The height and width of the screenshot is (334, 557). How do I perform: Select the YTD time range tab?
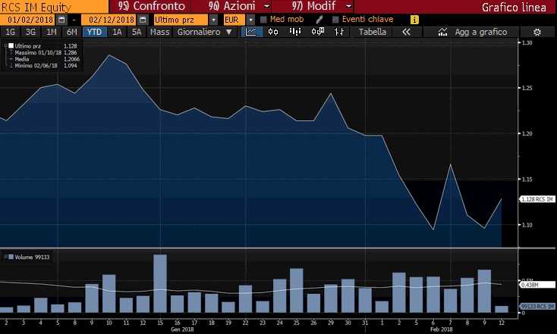95,32
